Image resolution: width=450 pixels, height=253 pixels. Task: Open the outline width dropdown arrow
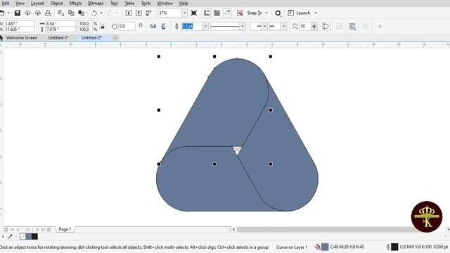pyautogui.click(x=205, y=27)
